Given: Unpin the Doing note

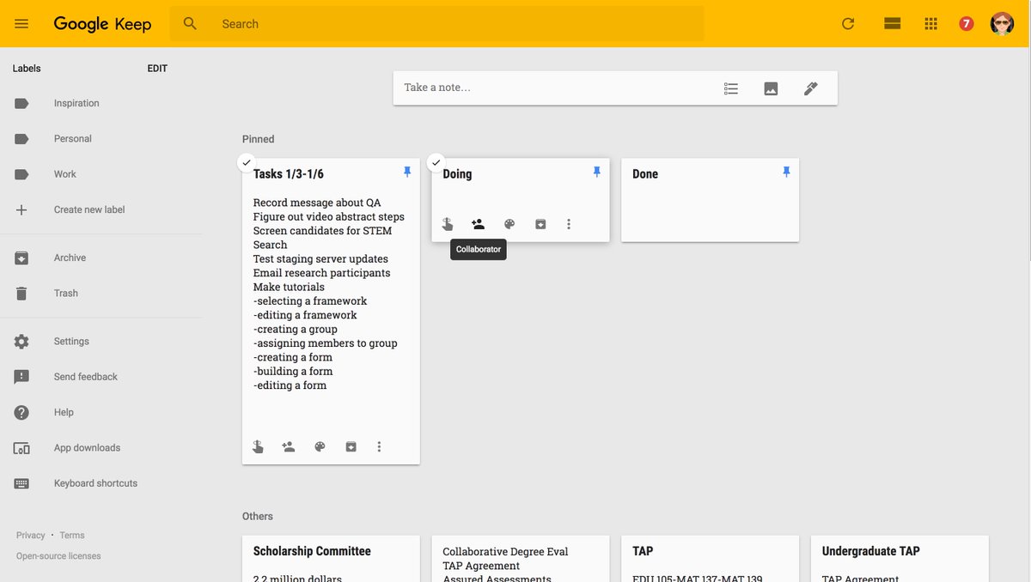Looking at the screenshot, I should (x=596, y=173).
